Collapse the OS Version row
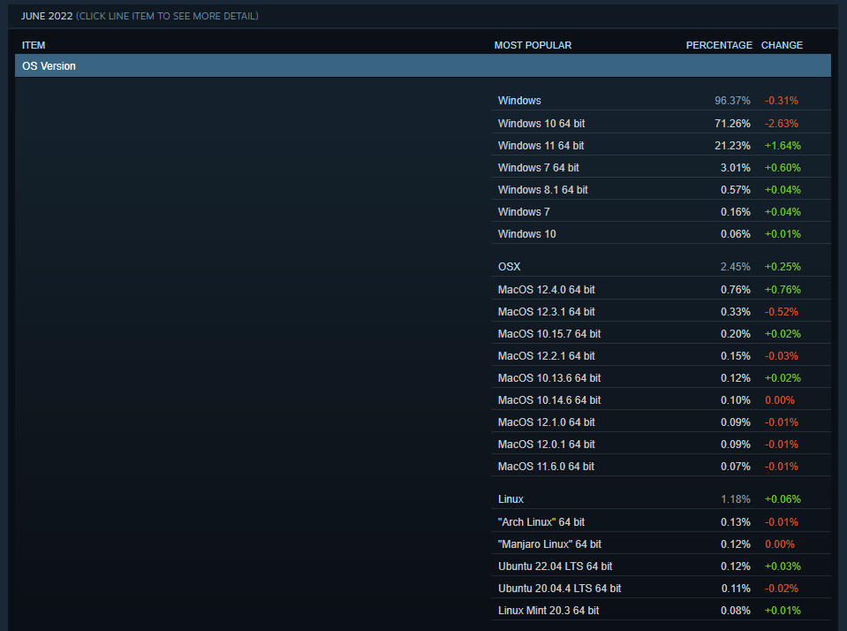Viewport: 847px width, 631px height. (x=423, y=66)
